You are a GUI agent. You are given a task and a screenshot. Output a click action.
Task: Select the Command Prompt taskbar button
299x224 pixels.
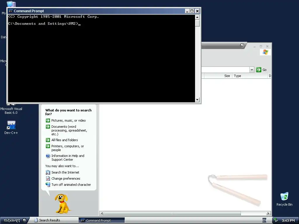[x=102, y=220]
